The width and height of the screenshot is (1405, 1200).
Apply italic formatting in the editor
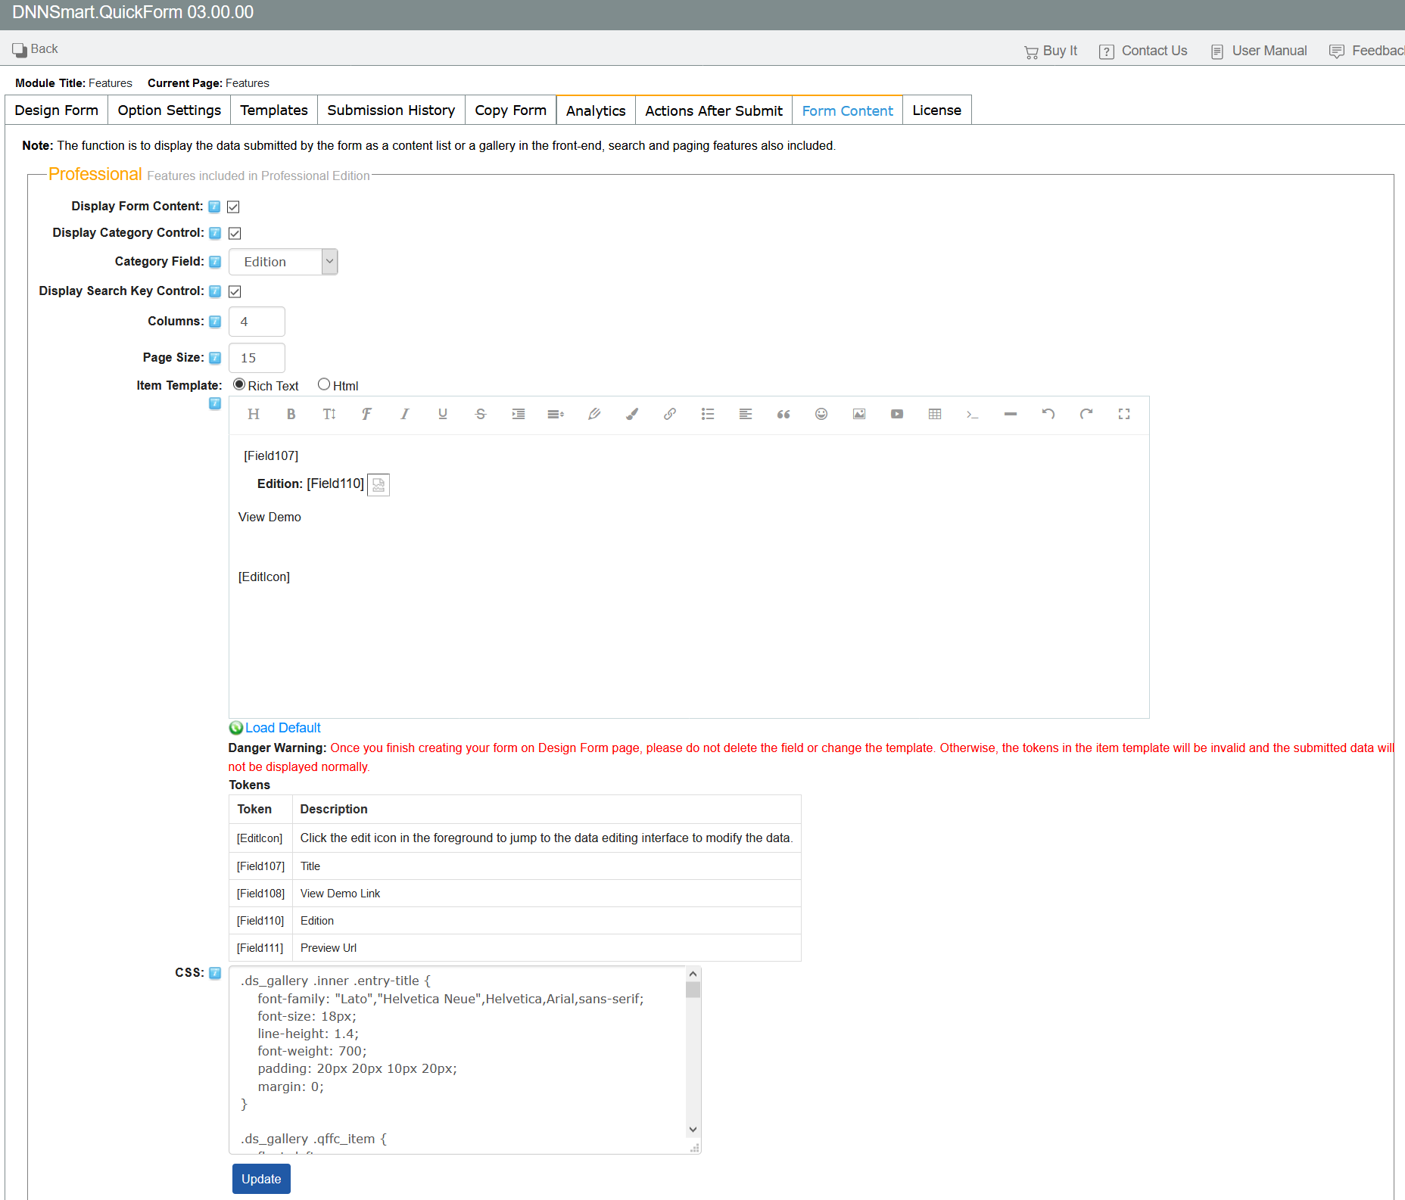(404, 414)
